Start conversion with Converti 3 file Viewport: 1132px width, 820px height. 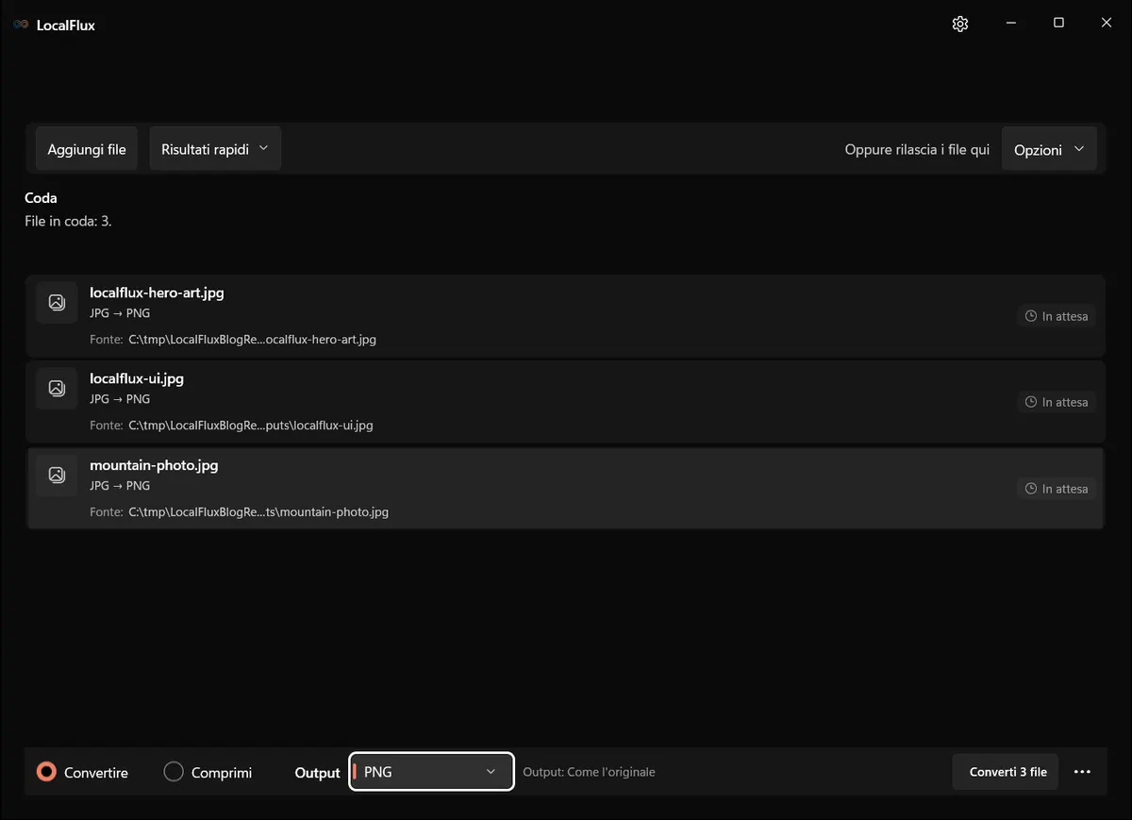pos(1007,772)
